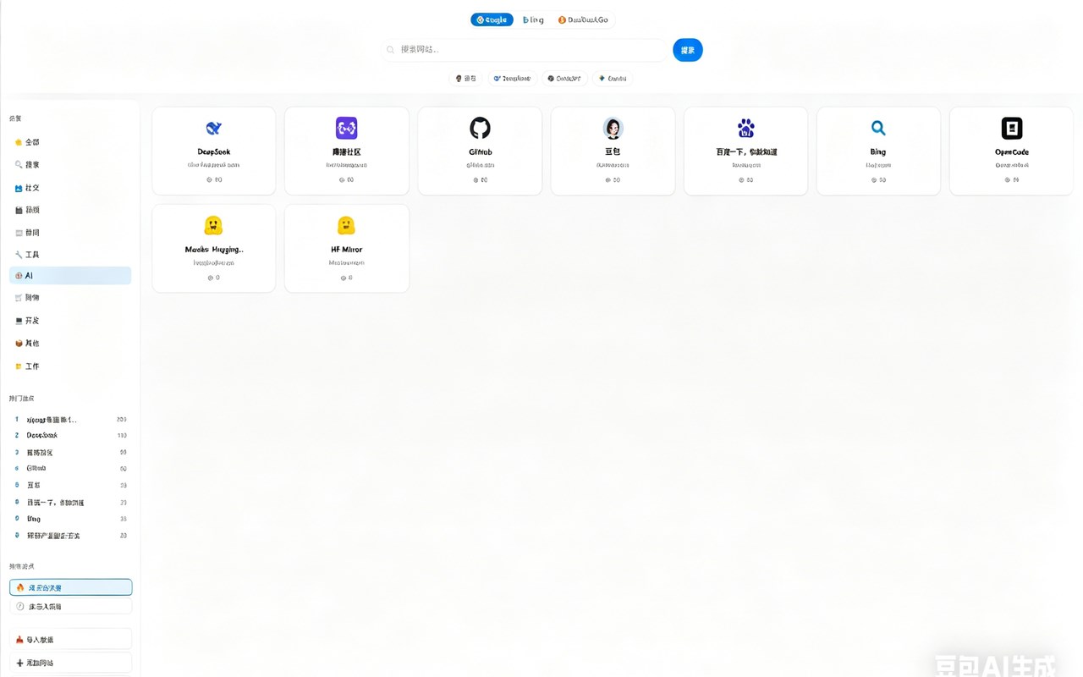Click the HF Mirror card emoji icon
The image size is (1083, 677).
click(x=346, y=225)
